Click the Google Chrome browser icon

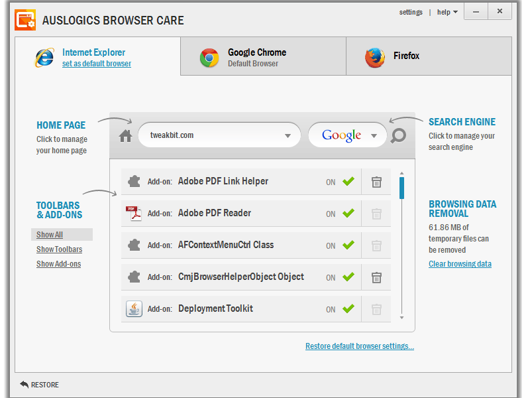click(x=209, y=58)
